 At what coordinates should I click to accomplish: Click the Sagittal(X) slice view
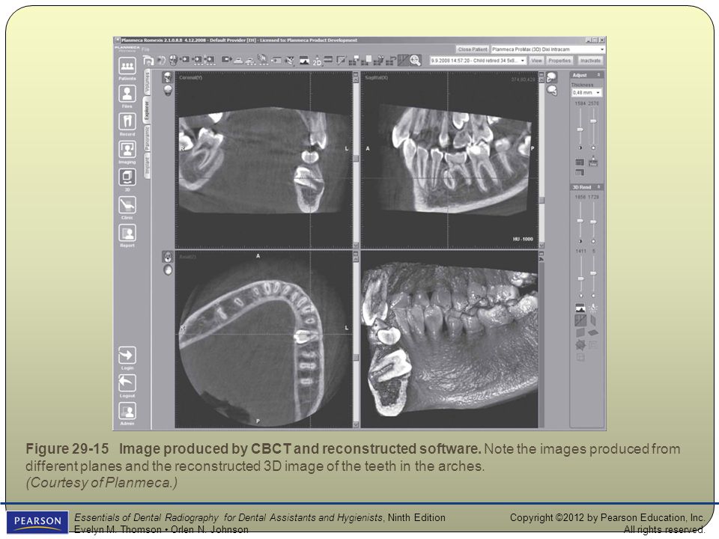pyautogui.click(x=449, y=159)
